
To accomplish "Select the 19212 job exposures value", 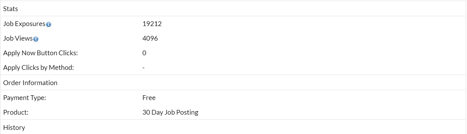I will 152,24.
